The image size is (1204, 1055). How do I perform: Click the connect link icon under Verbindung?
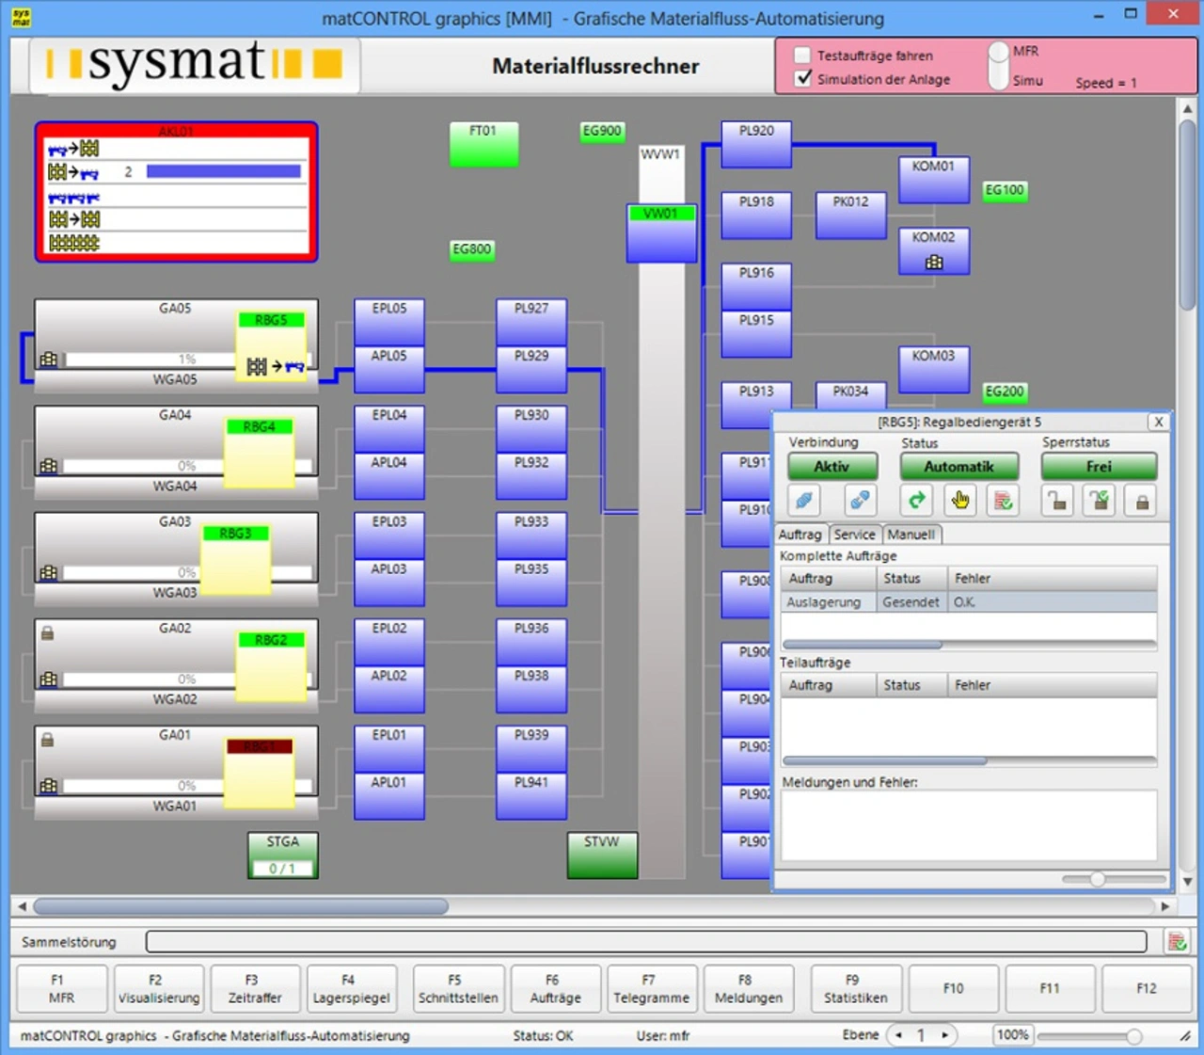click(x=803, y=501)
